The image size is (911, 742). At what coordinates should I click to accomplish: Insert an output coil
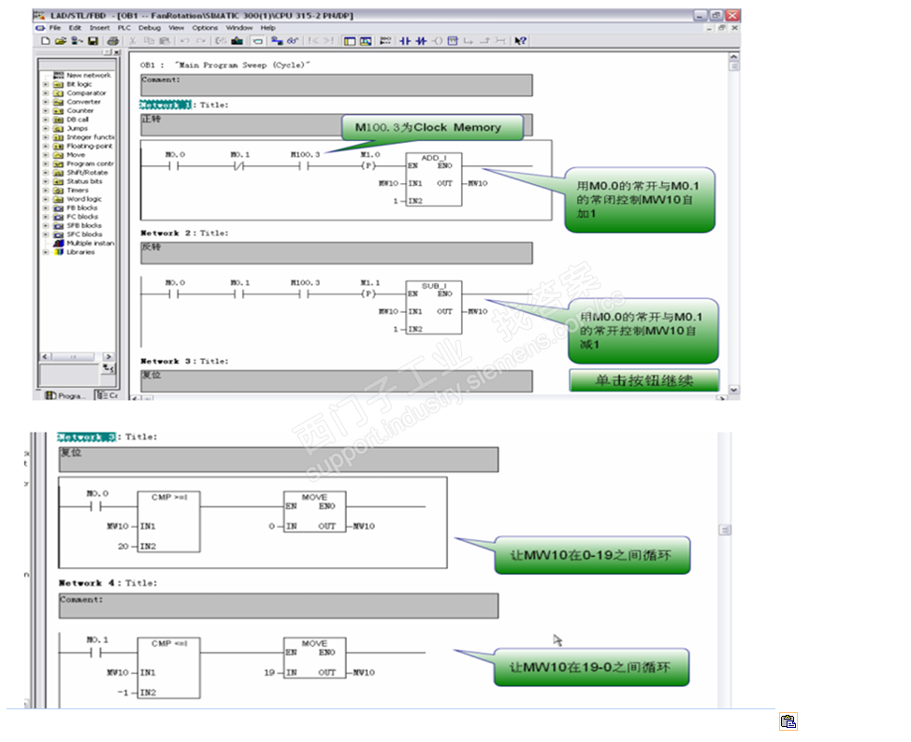(x=437, y=40)
